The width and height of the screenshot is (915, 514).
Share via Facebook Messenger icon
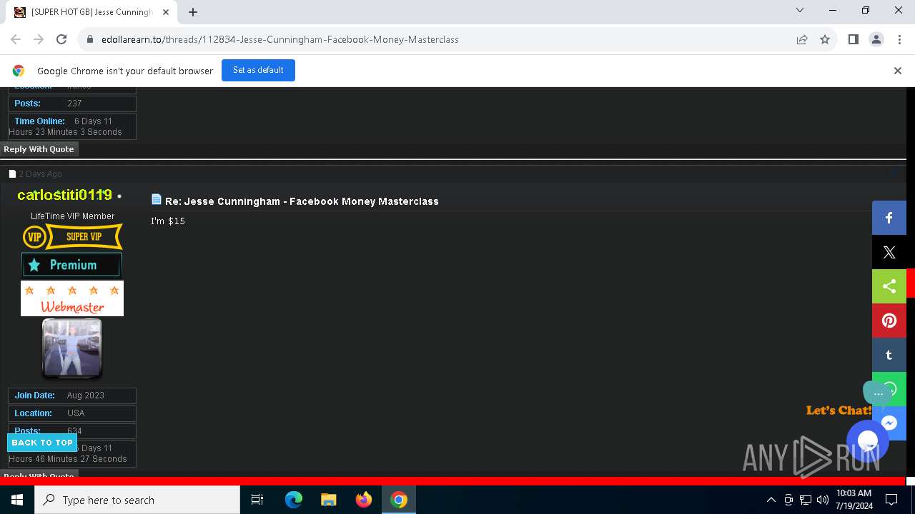pos(890,423)
